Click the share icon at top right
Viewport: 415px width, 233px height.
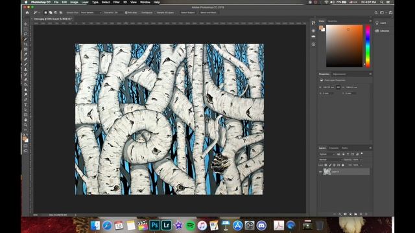(390, 12)
